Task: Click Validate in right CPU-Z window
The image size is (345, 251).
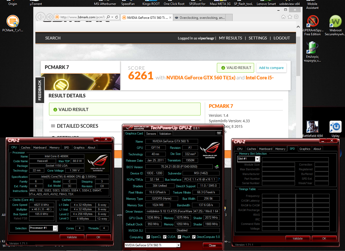Action: coord(298,238)
